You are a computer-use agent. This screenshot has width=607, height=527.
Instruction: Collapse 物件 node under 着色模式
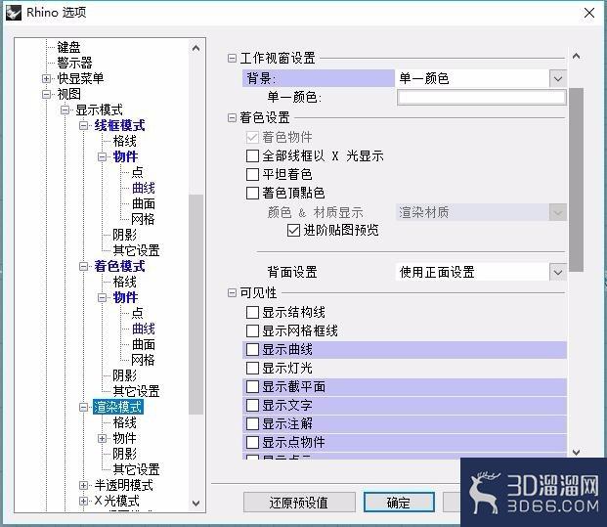[x=102, y=297]
